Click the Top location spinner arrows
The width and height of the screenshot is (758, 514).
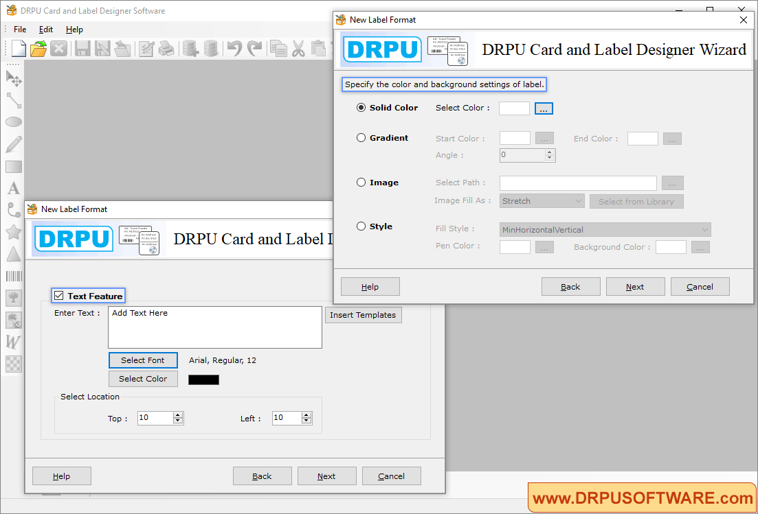pyautogui.click(x=178, y=418)
